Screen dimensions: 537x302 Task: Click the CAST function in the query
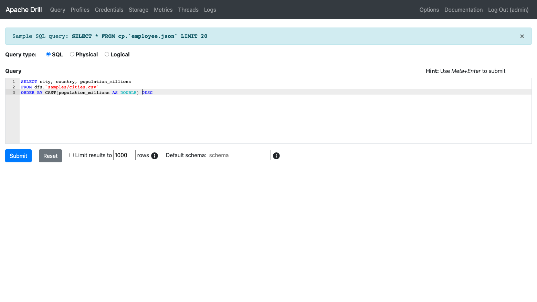point(50,93)
